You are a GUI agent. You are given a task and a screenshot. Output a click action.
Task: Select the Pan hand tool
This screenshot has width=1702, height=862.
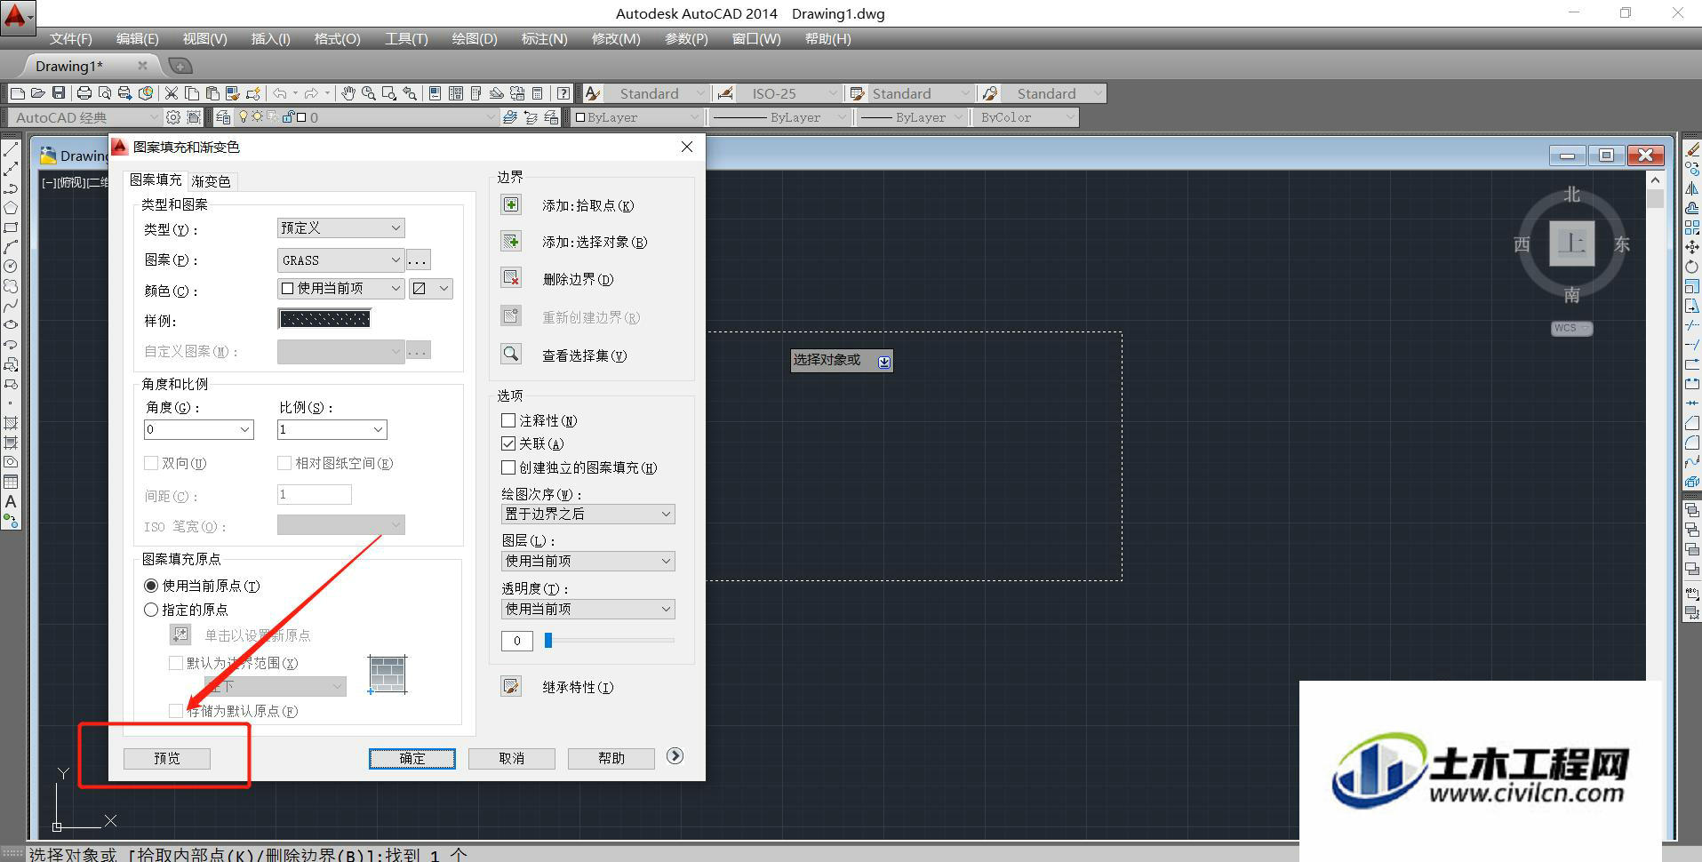348,93
